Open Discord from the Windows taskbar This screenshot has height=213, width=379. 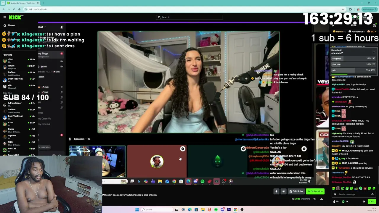click(x=222, y=209)
